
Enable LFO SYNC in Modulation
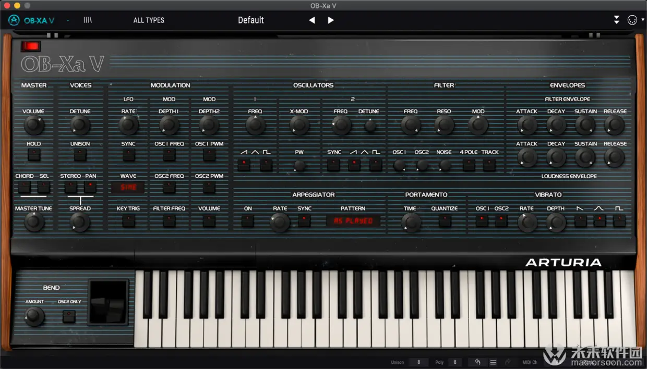pyautogui.click(x=128, y=155)
